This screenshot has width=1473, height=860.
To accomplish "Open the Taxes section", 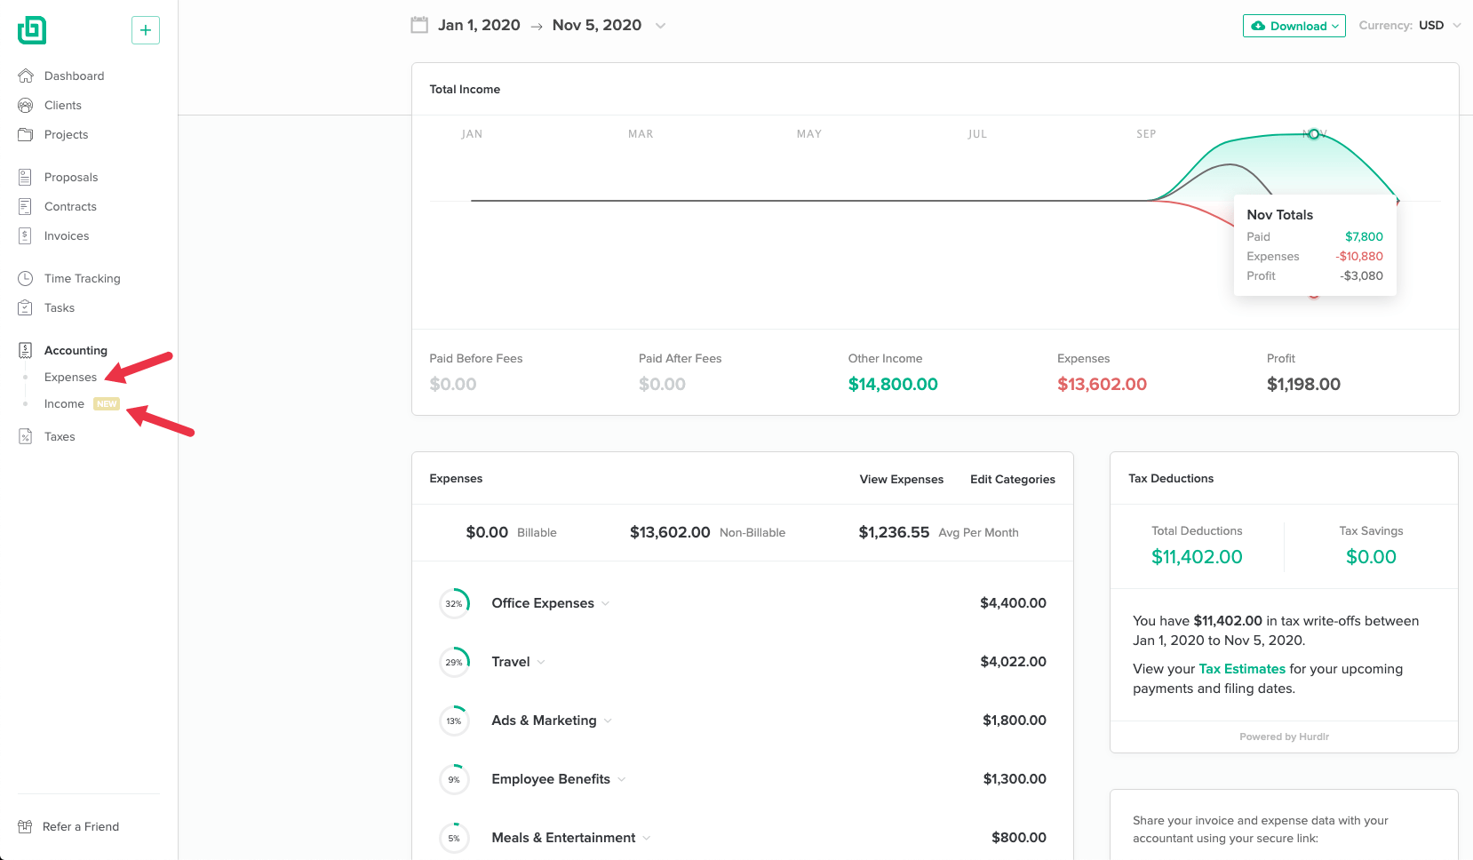I will point(60,436).
